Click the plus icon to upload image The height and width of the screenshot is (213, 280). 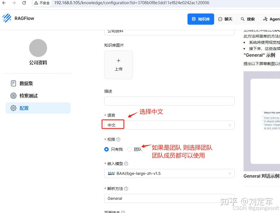[x=119, y=61]
